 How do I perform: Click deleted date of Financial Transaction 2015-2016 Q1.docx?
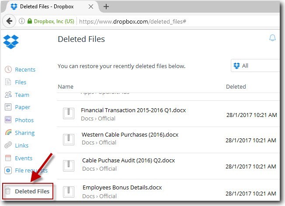click(x=252, y=115)
